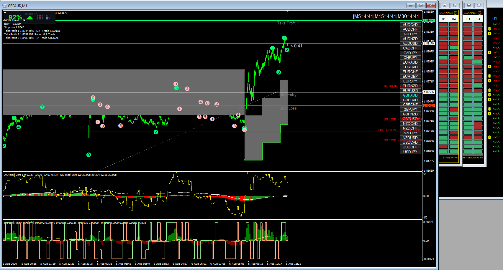Click the H1 timeframe bars icon
The width and height of the screenshot is (503, 270).
[x=48, y=18]
